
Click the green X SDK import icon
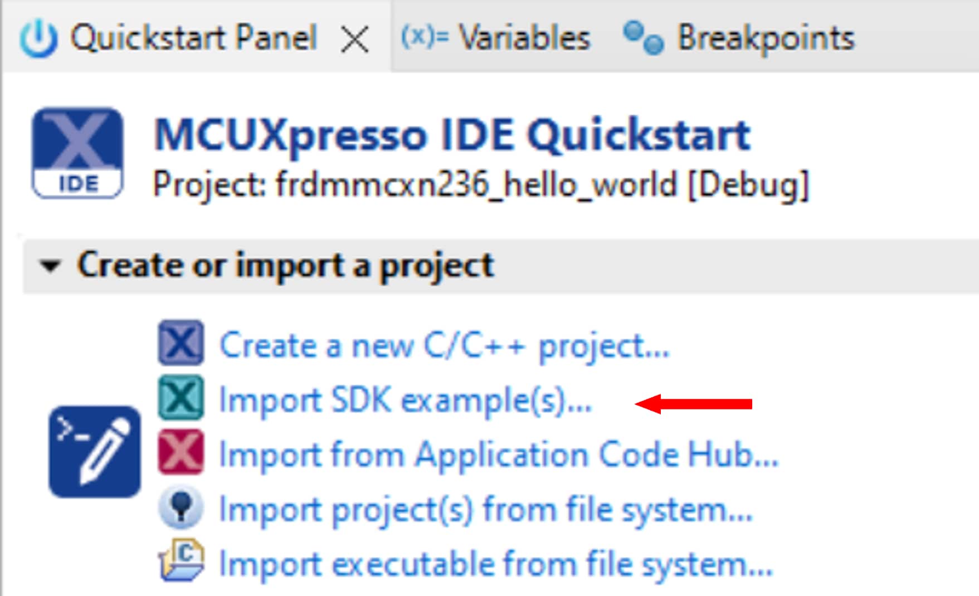coord(181,398)
